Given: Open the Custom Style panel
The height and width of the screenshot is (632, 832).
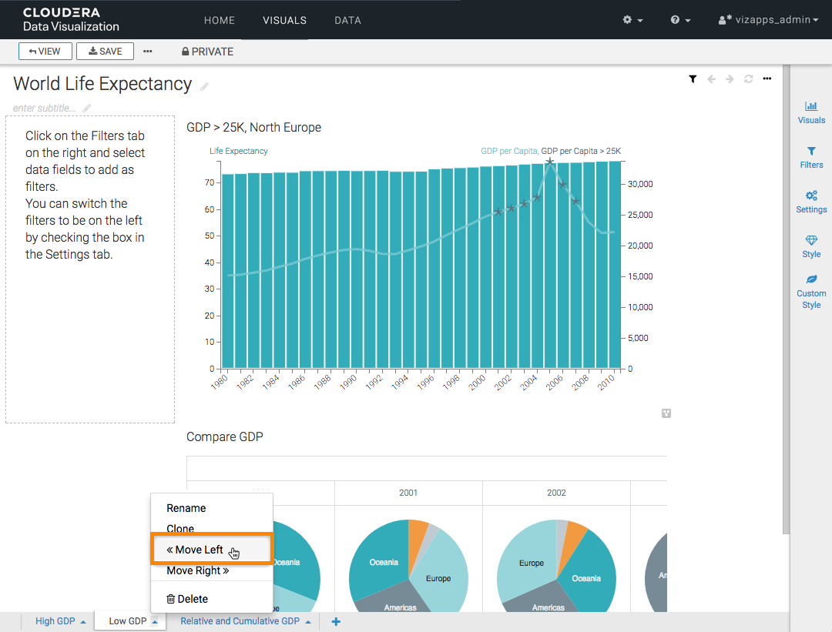Looking at the screenshot, I should pos(811,292).
